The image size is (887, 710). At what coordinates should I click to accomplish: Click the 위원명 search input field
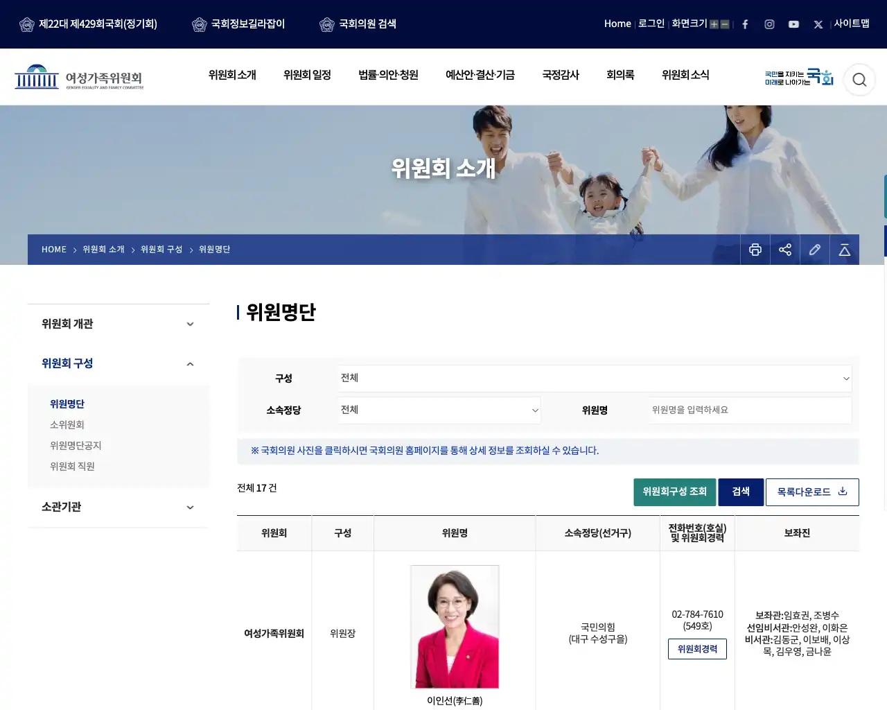(x=750, y=410)
